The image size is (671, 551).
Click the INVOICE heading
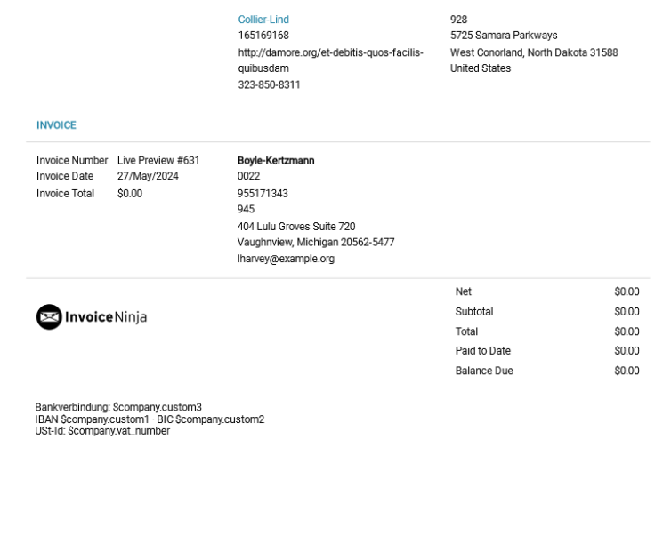click(x=56, y=125)
